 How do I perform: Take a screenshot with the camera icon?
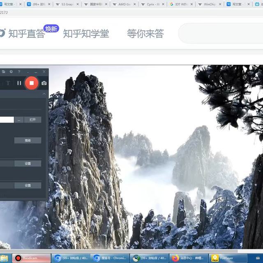pos(44,83)
